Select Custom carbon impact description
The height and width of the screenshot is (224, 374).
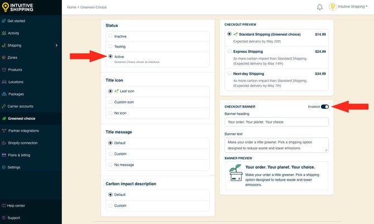(110, 206)
